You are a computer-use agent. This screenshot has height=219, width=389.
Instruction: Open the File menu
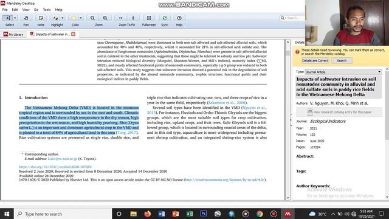click(5, 10)
